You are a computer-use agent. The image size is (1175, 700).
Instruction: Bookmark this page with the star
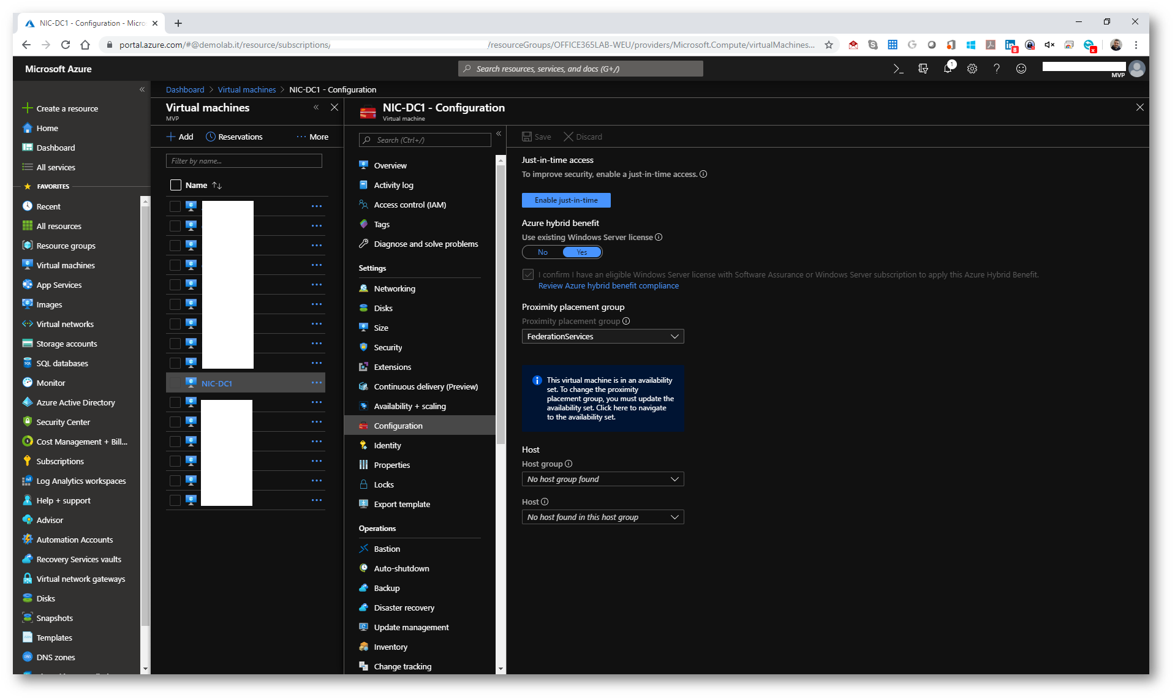pyautogui.click(x=829, y=45)
